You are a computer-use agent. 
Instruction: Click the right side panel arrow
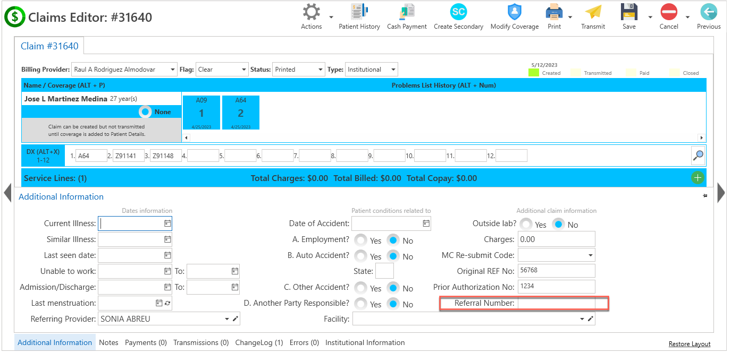(x=721, y=192)
